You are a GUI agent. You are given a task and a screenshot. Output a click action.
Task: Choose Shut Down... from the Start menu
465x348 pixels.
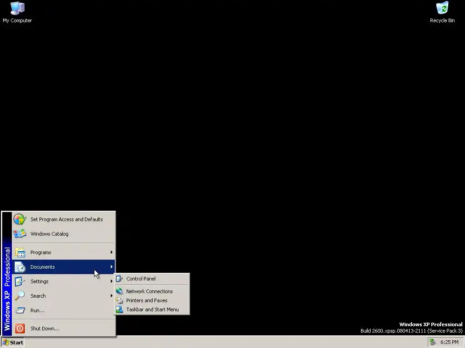[63, 329]
